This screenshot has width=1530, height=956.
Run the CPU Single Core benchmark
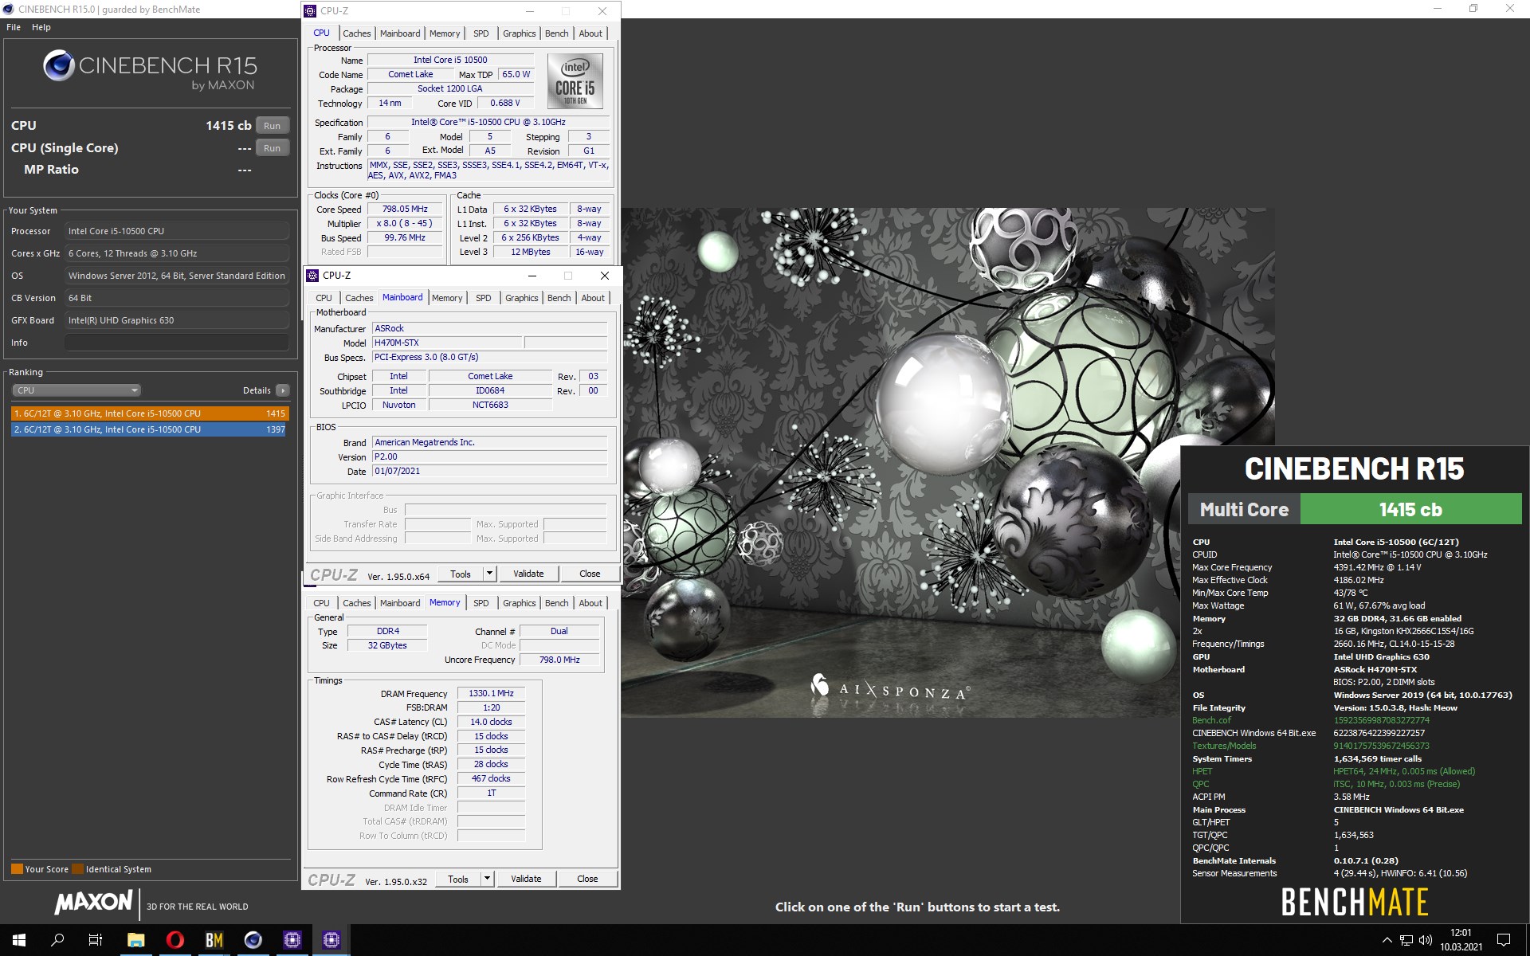point(272,148)
